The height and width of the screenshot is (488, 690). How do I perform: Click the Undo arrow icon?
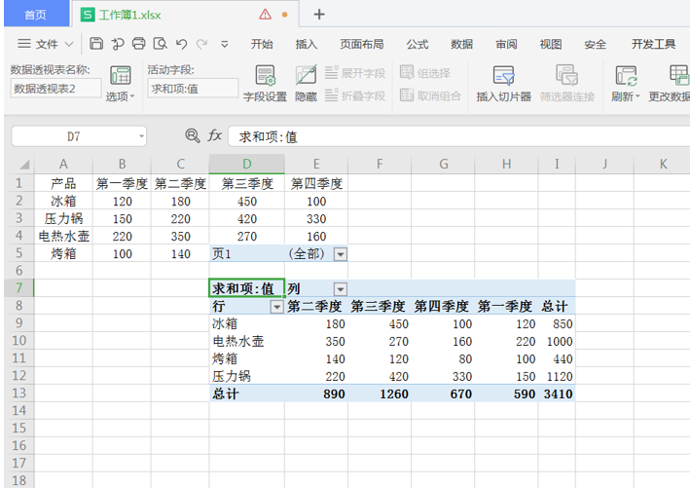(181, 44)
